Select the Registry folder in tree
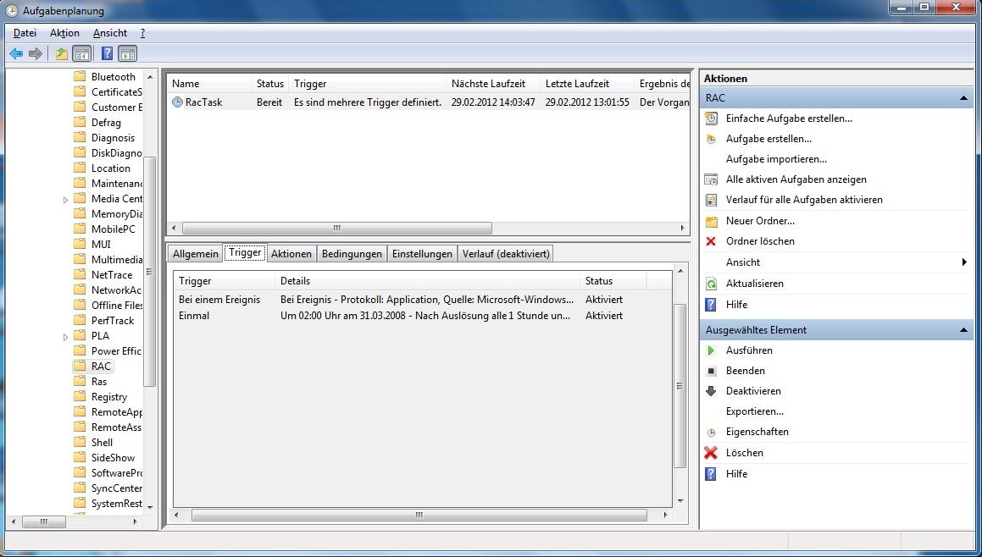Viewport: 982px width, 557px height. [109, 397]
